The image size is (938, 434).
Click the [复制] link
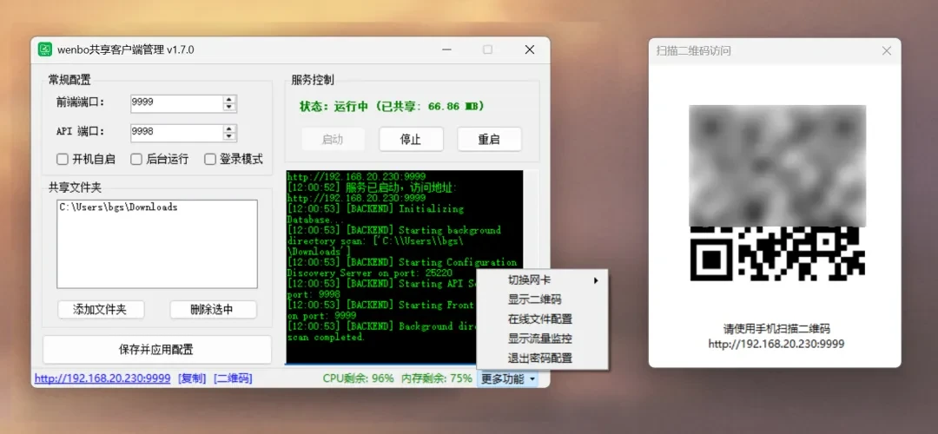pos(192,378)
